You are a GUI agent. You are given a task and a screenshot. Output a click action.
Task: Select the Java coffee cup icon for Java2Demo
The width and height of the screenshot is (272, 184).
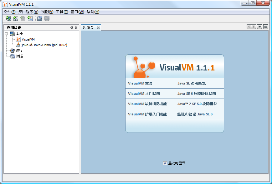pos(18,45)
